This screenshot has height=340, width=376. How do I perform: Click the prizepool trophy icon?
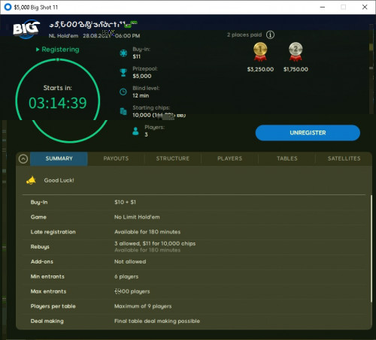pyautogui.click(x=123, y=73)
